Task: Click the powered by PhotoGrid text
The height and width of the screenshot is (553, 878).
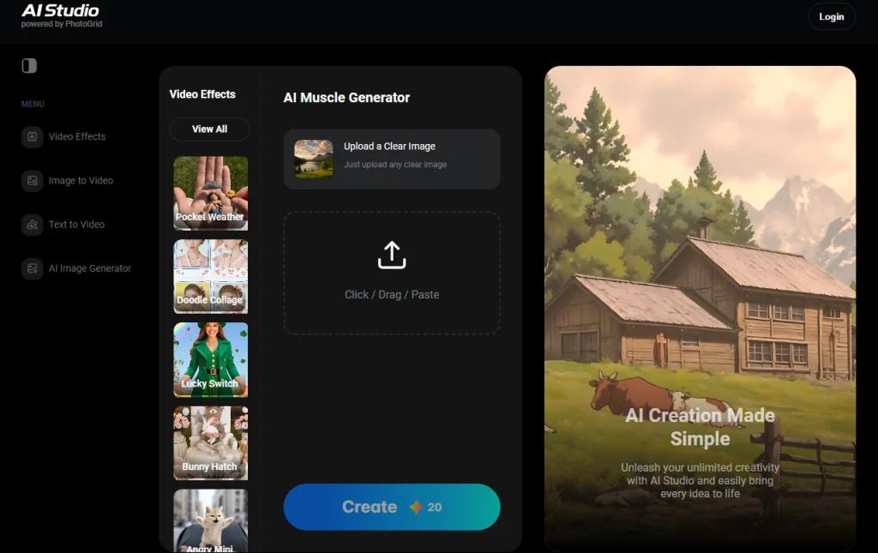Action: click(x=62, y=24)
